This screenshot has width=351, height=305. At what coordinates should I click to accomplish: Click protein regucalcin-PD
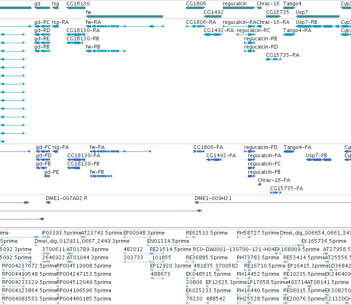(250, 151)
